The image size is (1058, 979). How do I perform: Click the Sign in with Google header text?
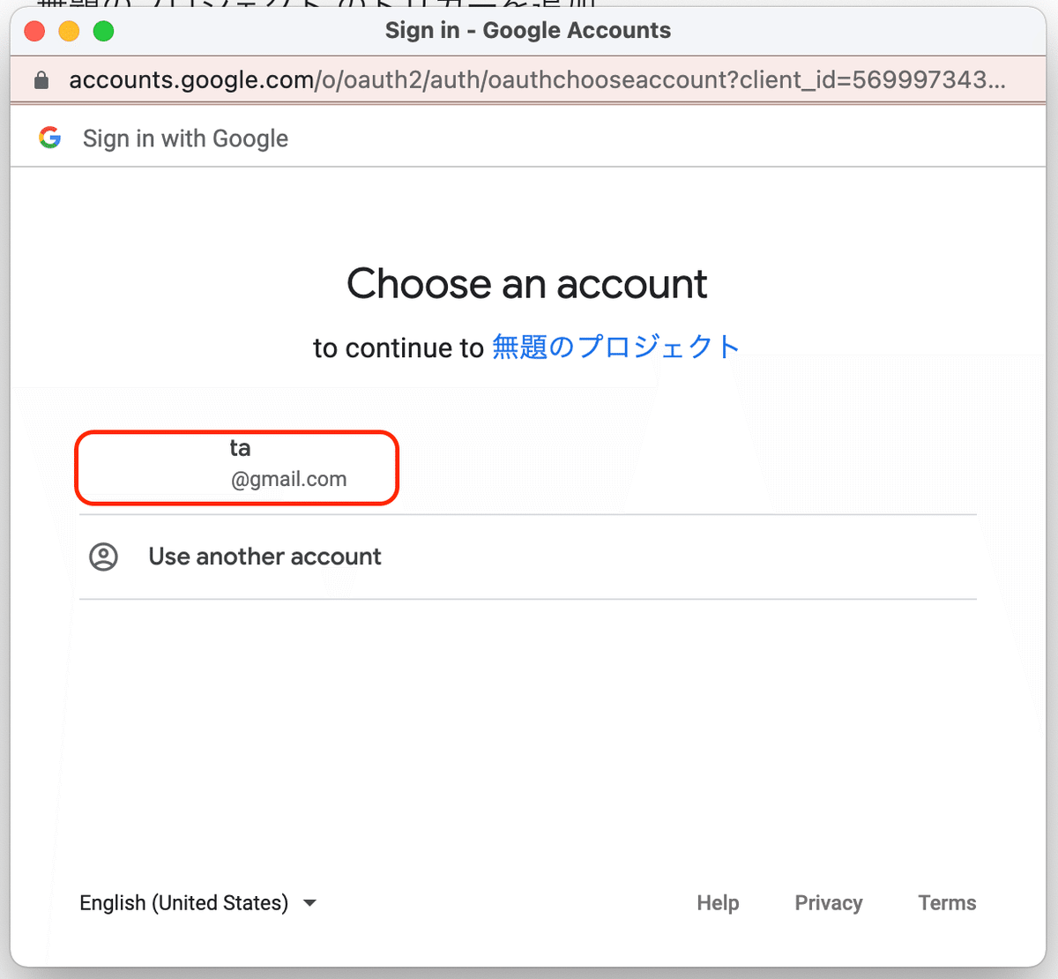click(185, 138)
